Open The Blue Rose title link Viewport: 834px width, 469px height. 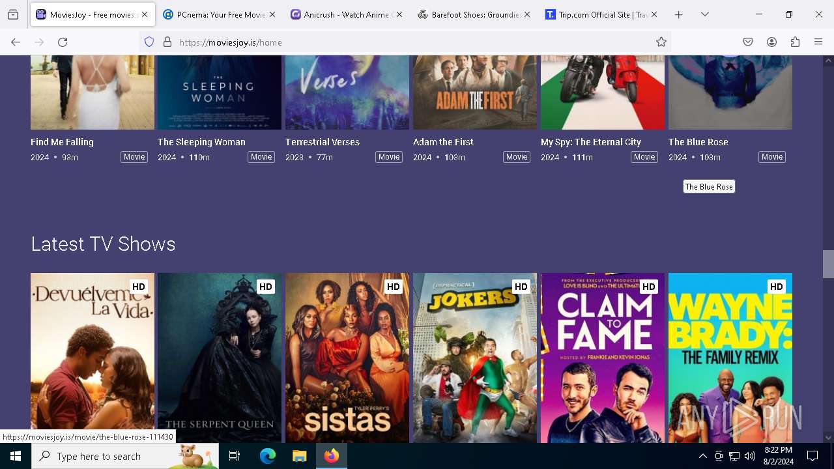[x=698, y=142]
